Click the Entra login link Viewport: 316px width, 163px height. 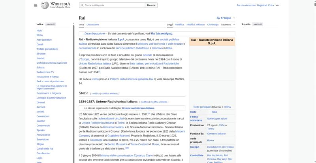click(x=271, y=5)
